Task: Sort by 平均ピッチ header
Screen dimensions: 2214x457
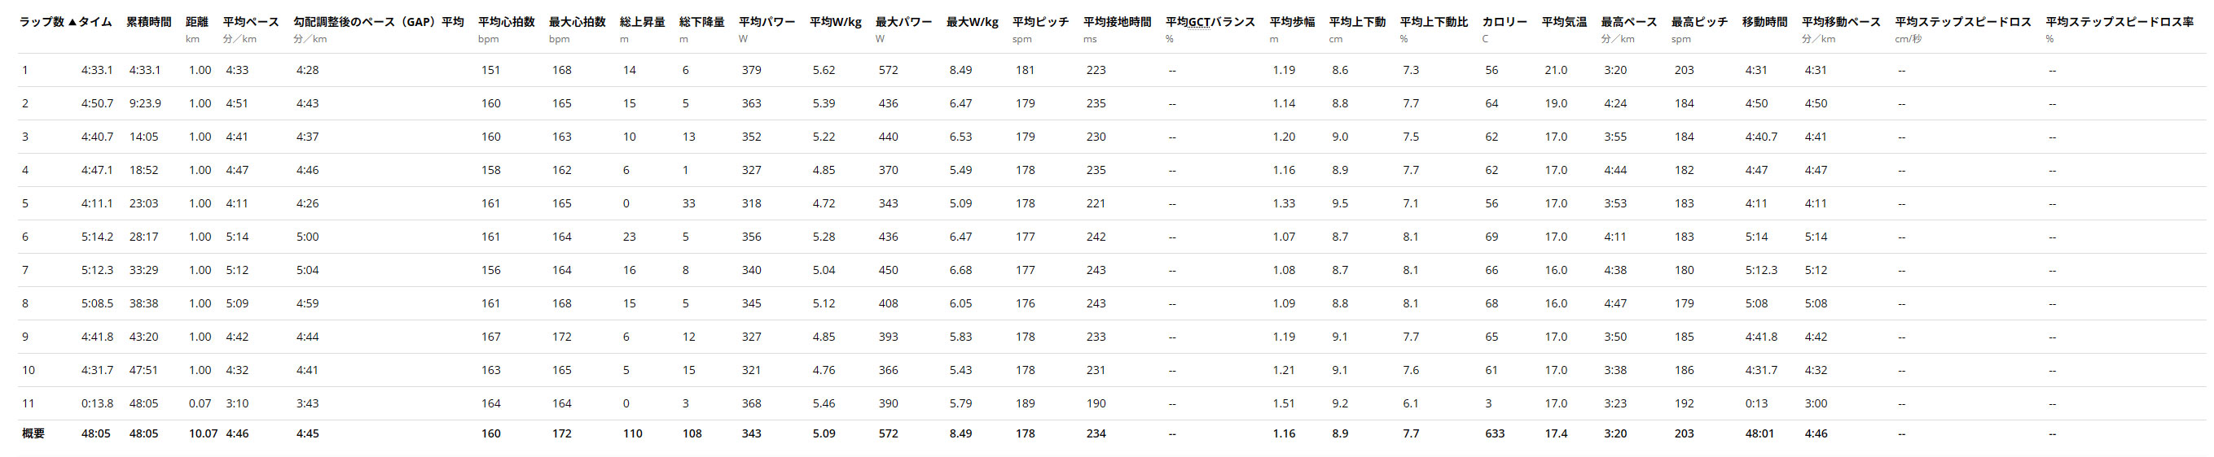Action: [x=1040, y=22]
